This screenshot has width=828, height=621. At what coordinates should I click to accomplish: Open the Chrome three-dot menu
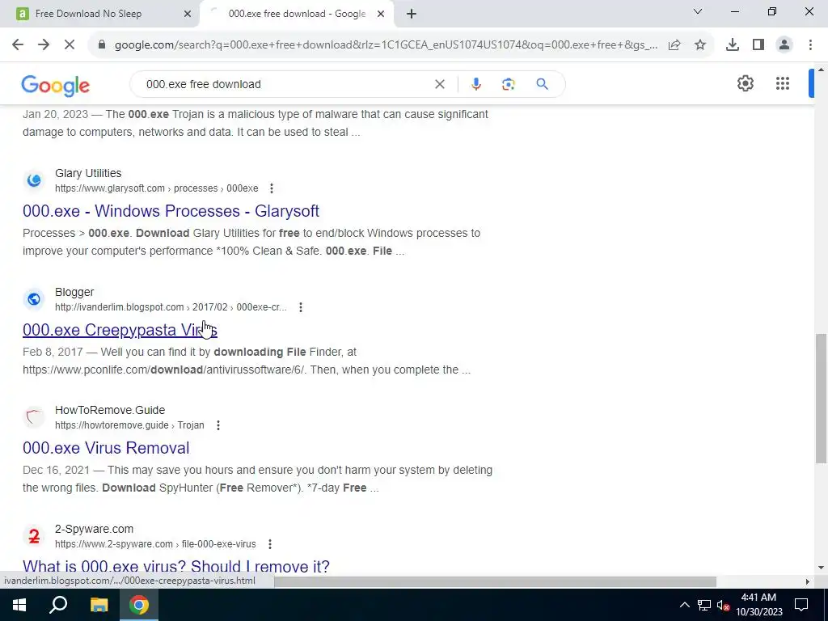810,45
